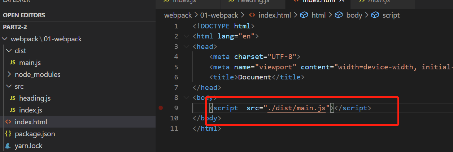The height and width of the screenshot is (152, 453).
Task: Click the cube icon before html breadcrumb
Action: click(x=304, y=15)
